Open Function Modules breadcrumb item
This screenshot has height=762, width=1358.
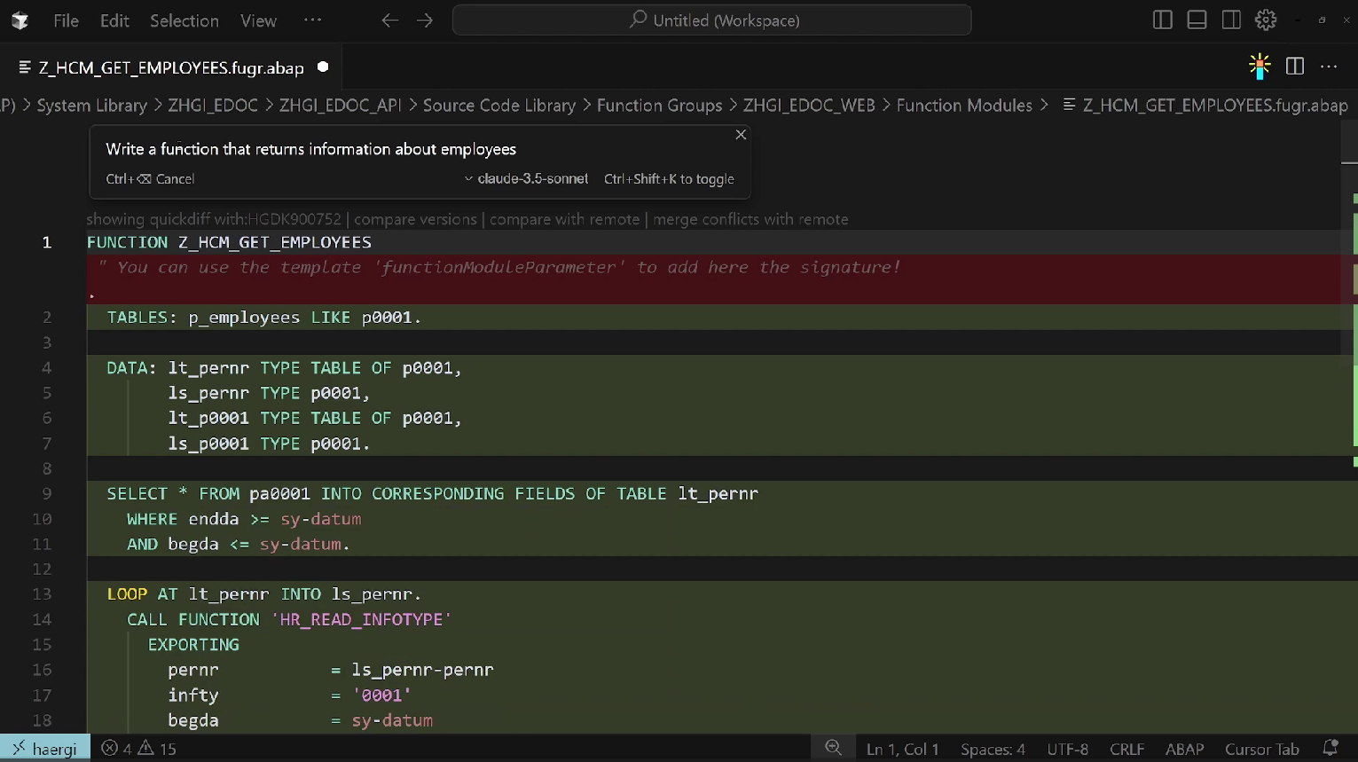[964, 106]
